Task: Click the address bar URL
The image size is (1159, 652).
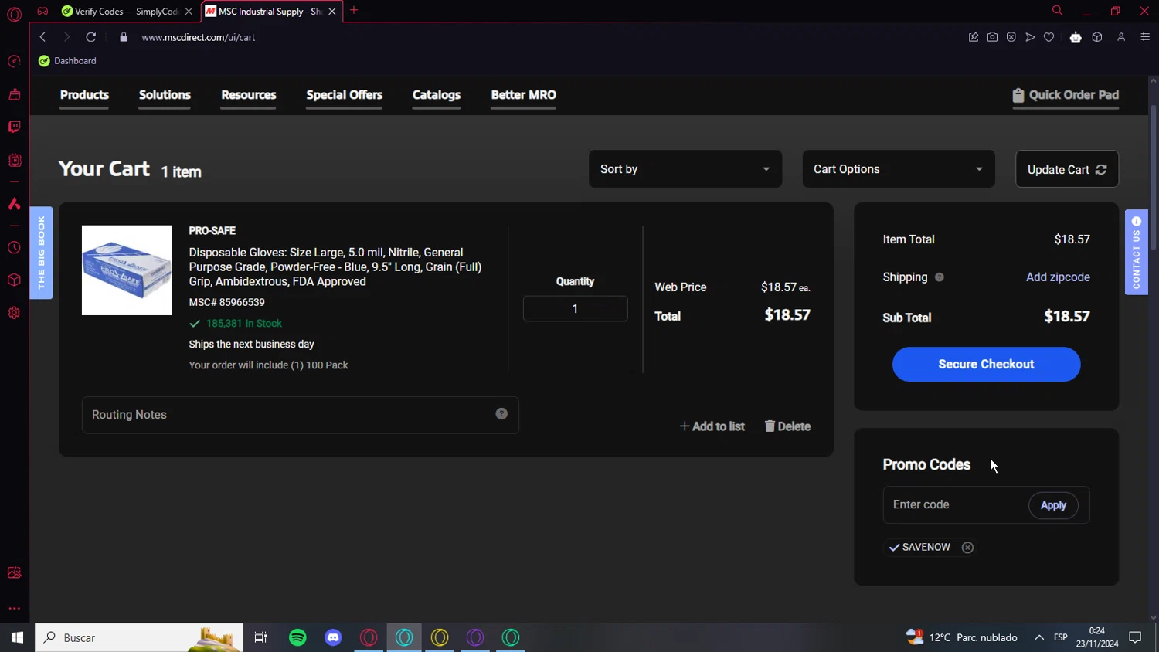Action: [x=199, y=37]
